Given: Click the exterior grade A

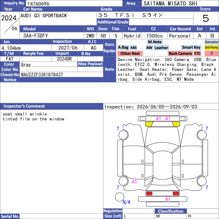Looking at the screenshot, I should (x=200, y=36).
